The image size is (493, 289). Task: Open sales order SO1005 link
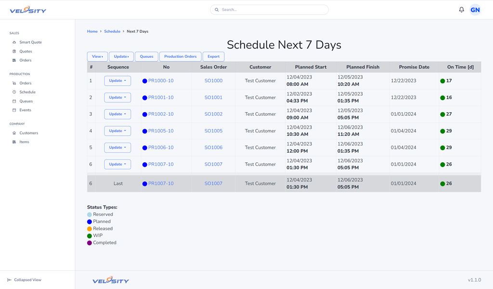213,131
